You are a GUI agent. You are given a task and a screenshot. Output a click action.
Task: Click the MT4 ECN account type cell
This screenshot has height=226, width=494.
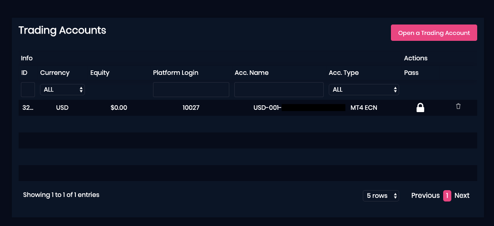point(364,108)
